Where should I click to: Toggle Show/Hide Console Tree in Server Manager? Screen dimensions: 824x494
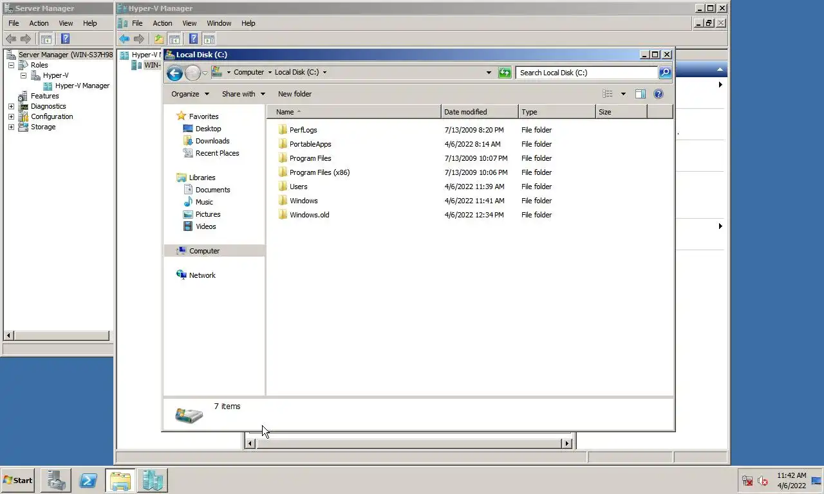(46, 39)
